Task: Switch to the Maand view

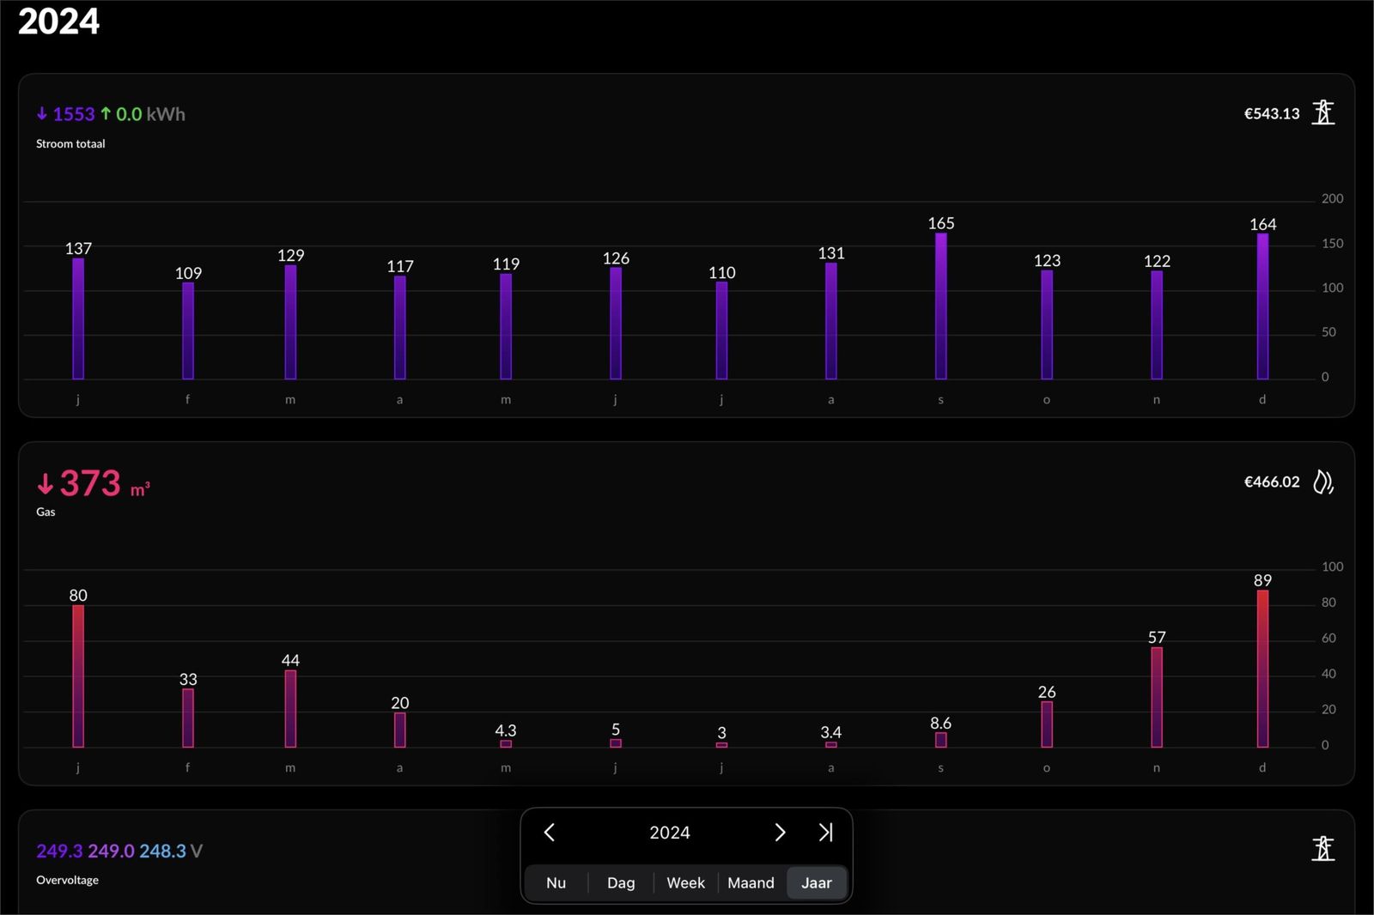Action: click(751, 882)
